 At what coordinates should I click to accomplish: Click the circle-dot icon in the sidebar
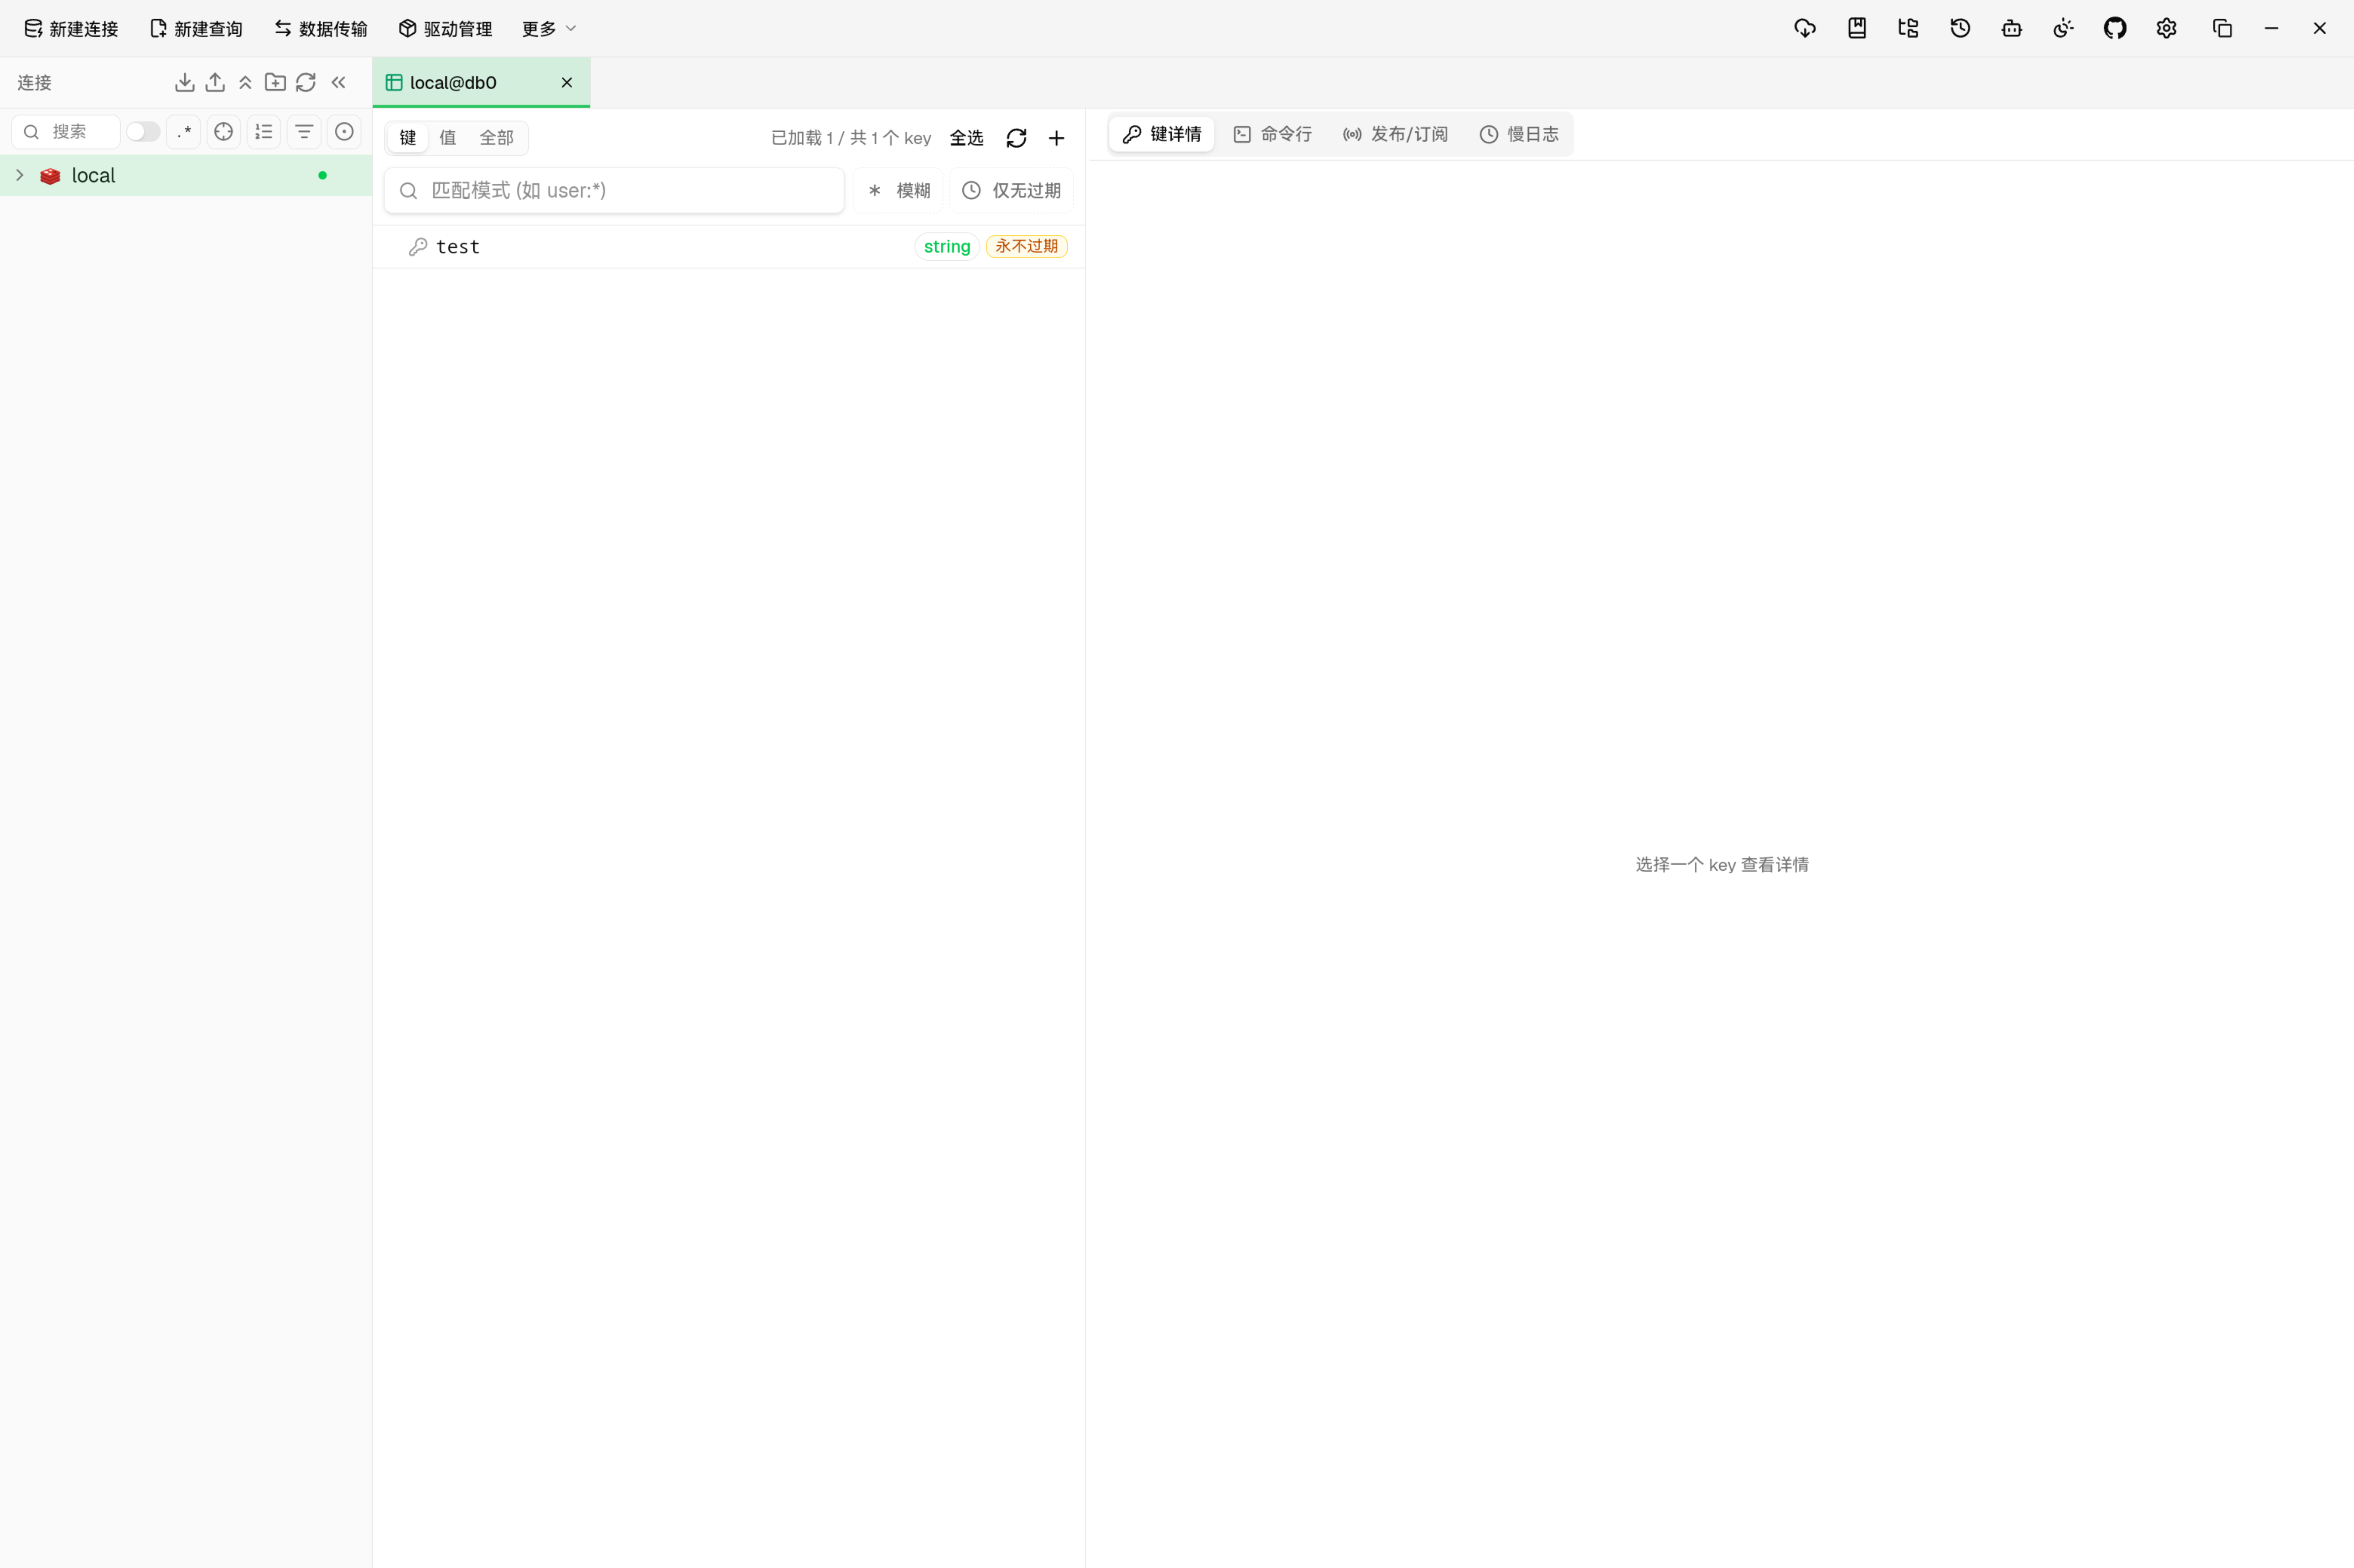pyautogui.click(x=344, y=132)
